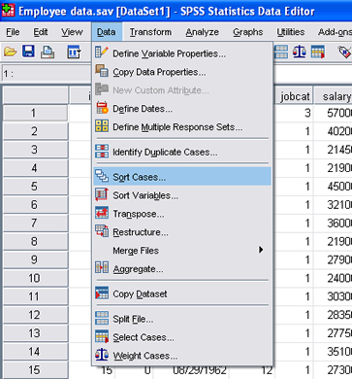
Task: Click the Weight Cases scales toolbar icon
Action: point(300,52)
